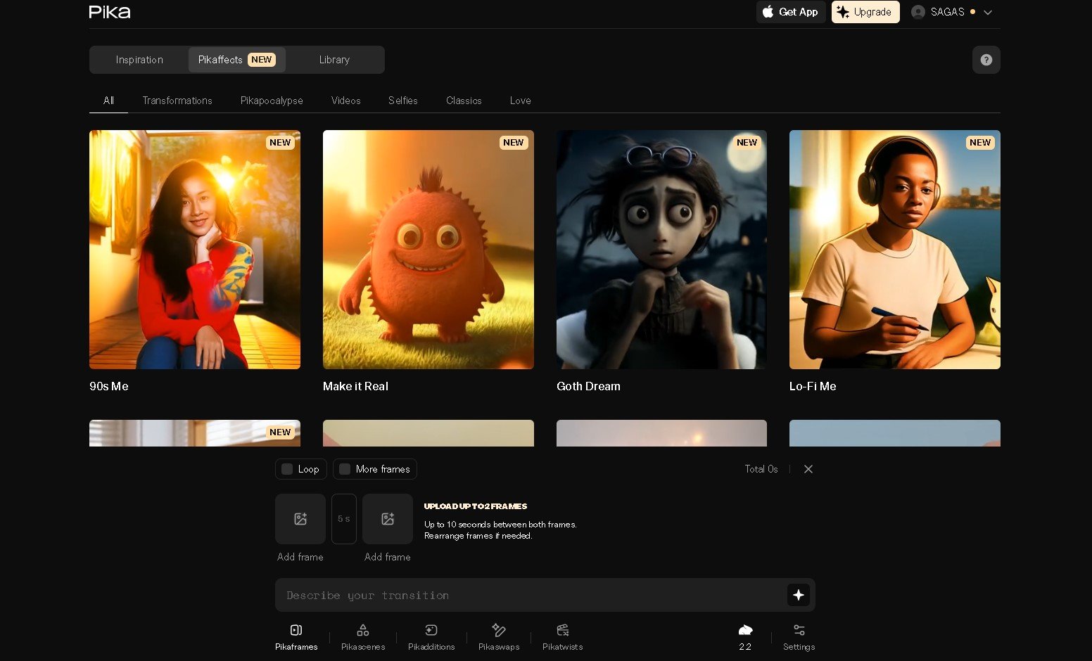
Task: Select the Pikaswaps tool
Action: click(x=499, y=636)
